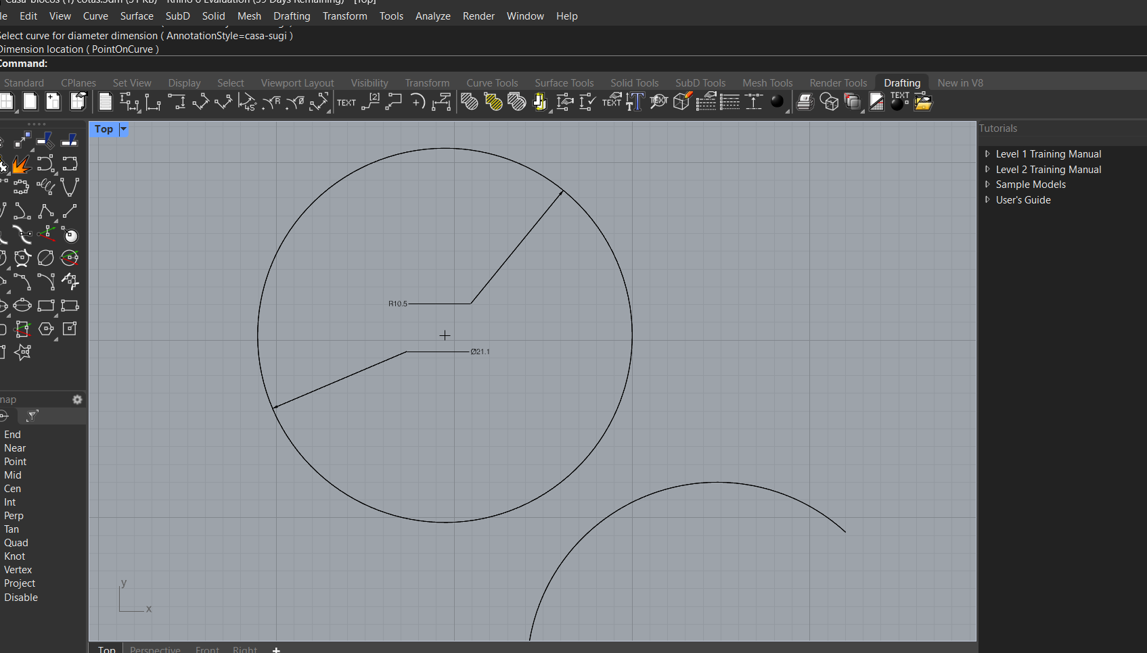
Task: Select the star polygon tool
Action: tap(22, 352)
